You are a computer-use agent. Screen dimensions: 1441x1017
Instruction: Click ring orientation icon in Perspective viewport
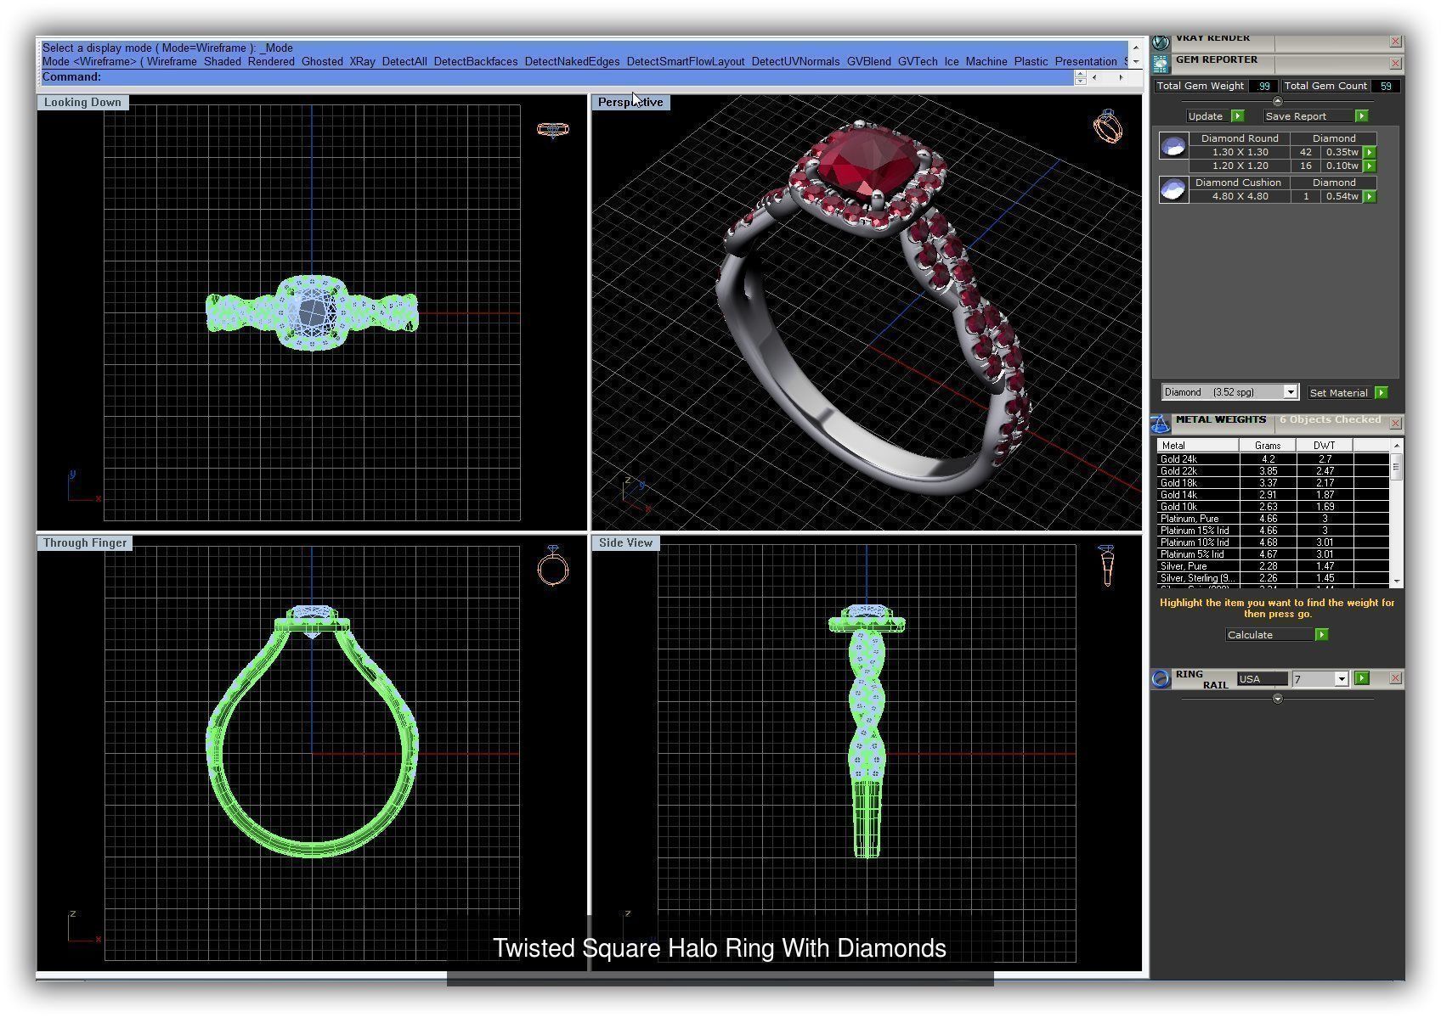[1107, 126]
